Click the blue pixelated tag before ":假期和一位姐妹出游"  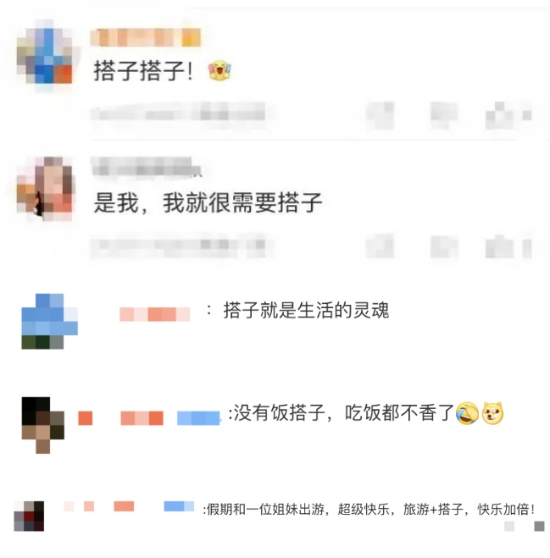[179, 506]
